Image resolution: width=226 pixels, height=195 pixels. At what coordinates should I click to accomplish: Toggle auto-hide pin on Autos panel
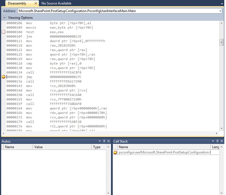point(104,141)
